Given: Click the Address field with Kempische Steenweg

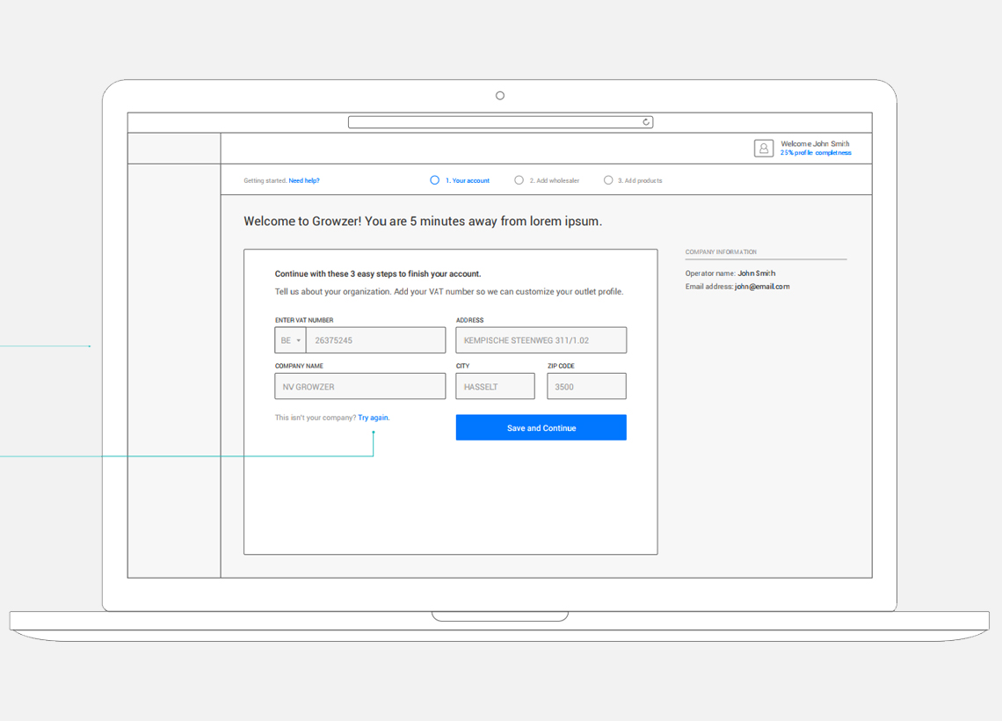Looking at the screenshot, I should tap(541, 340).
